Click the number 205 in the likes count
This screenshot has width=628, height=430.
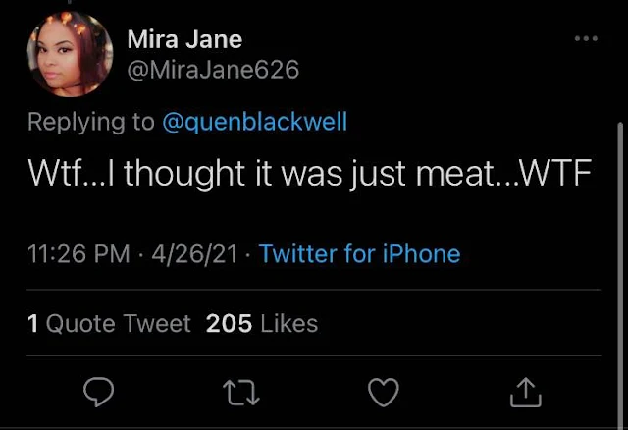click(x=230, y=323)
